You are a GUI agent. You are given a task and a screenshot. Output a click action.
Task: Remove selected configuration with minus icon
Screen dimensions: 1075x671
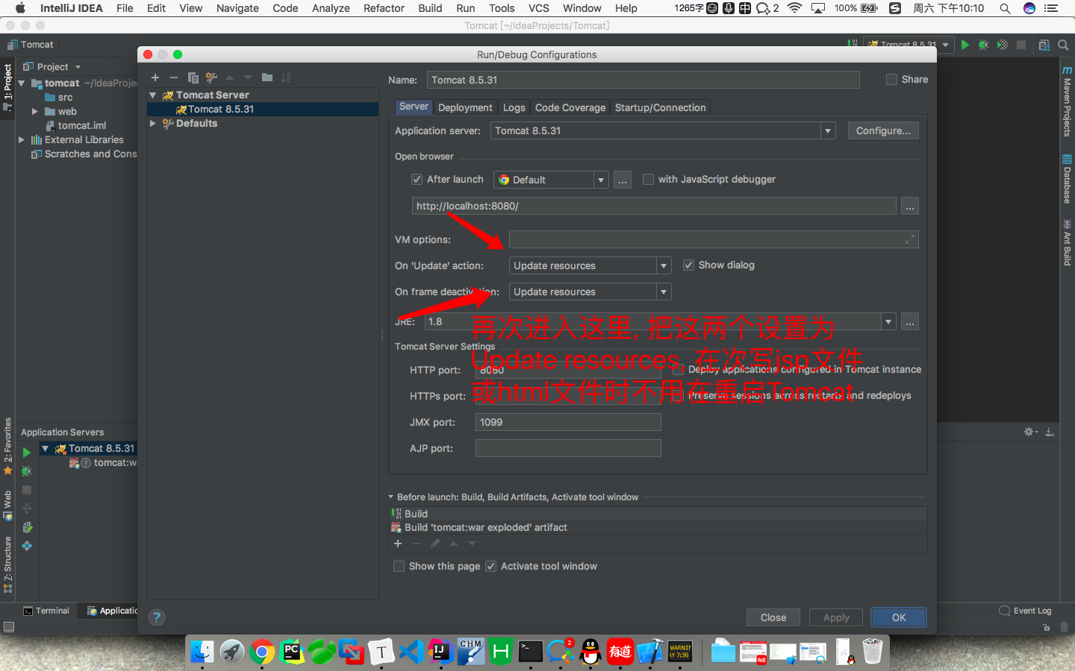[174, 78]
